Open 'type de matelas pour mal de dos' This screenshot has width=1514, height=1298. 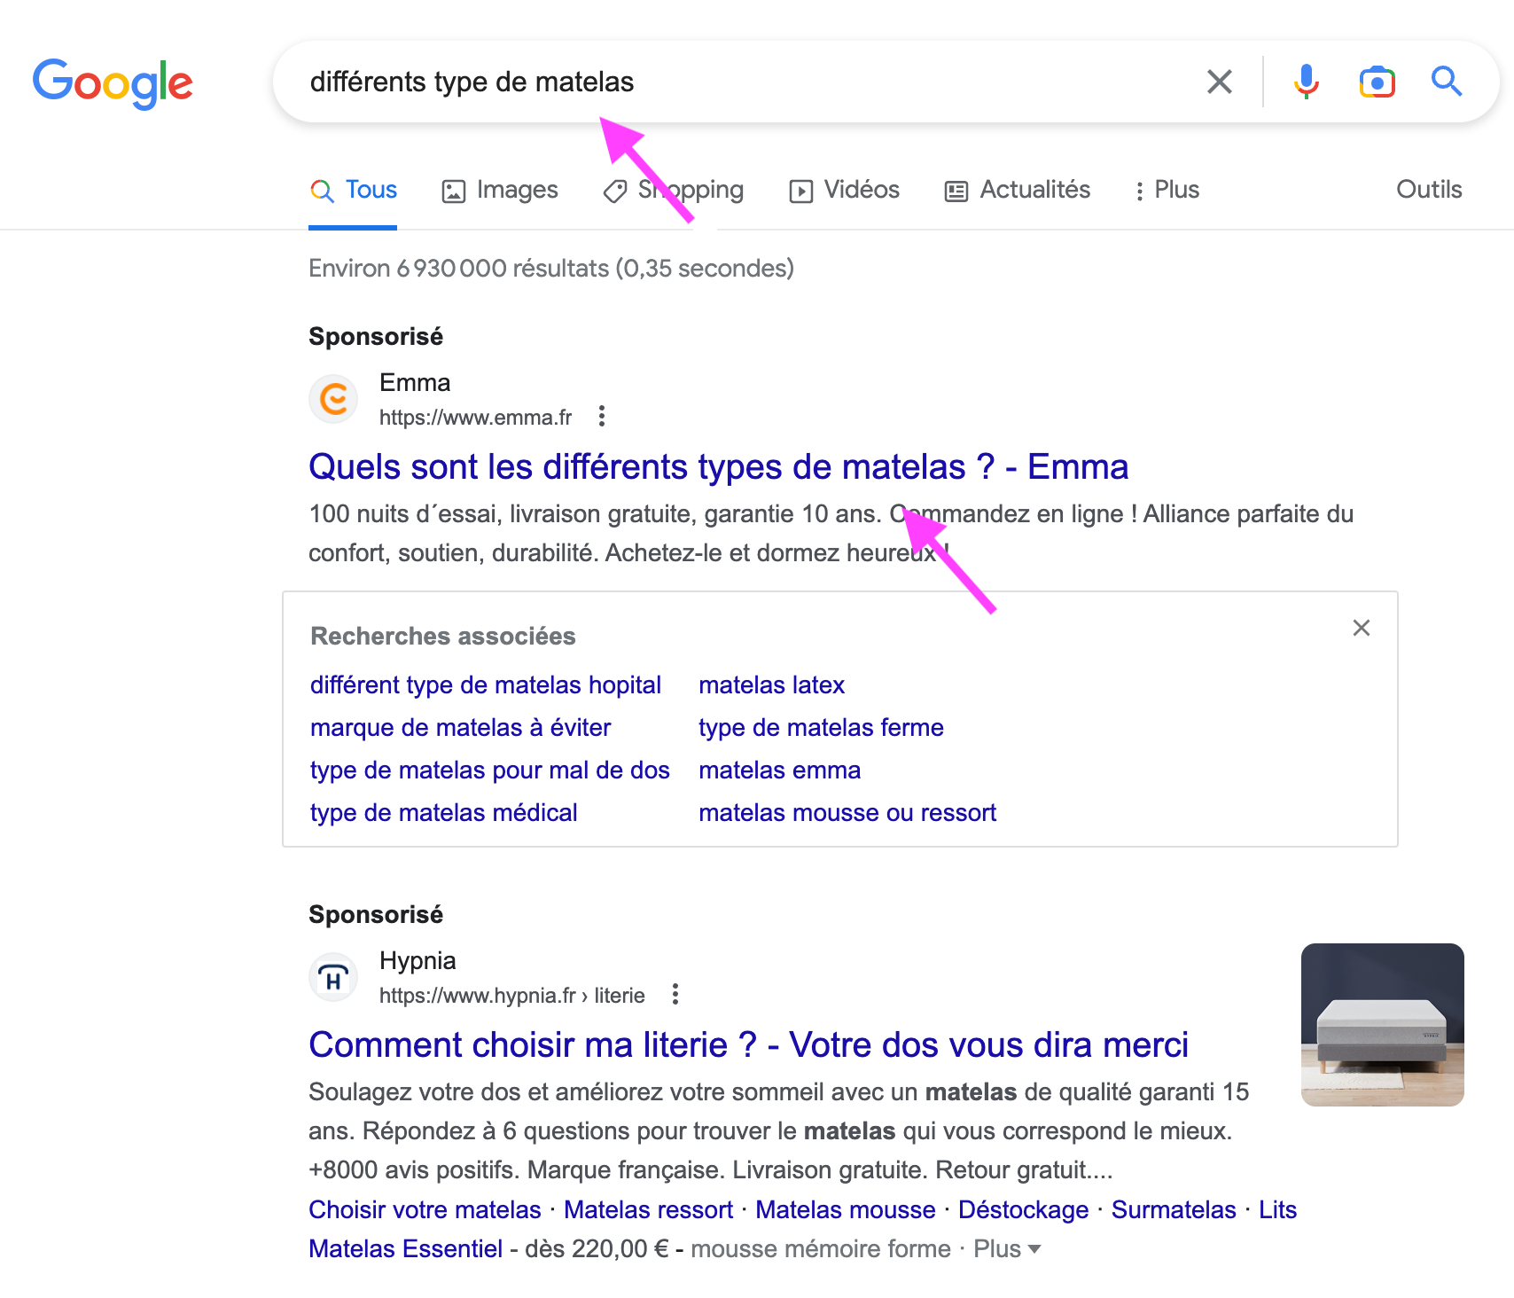[489, 770]
